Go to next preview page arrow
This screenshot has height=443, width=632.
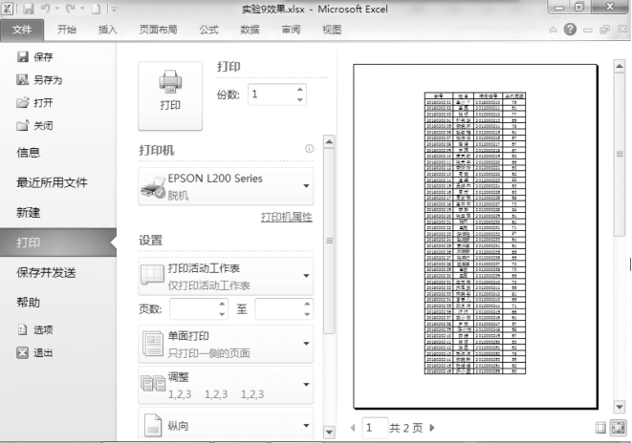tap(432, 428)
